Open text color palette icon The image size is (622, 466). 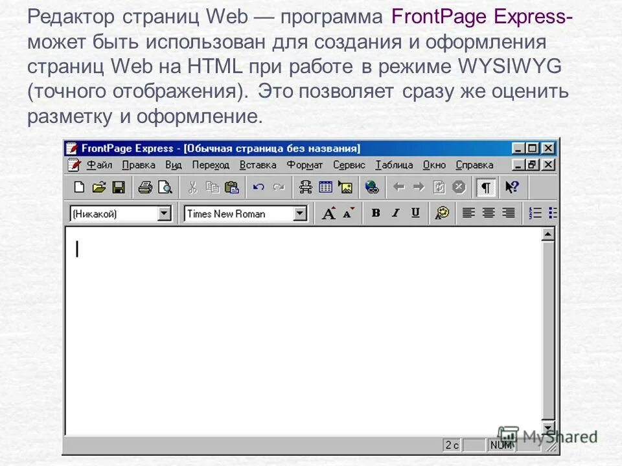(x=442, y=213)
